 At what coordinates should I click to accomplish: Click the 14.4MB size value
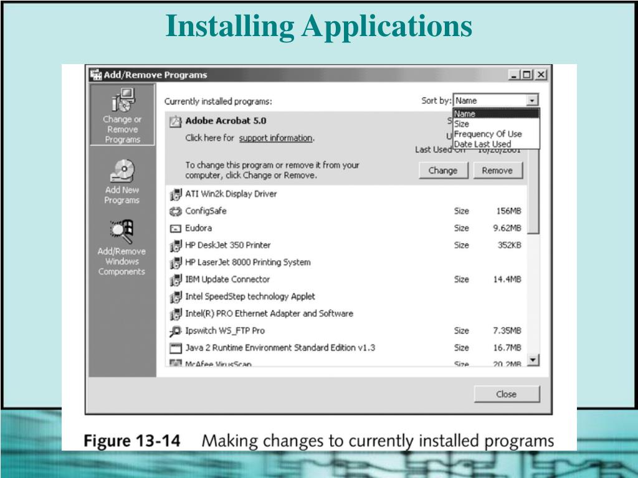507,279
